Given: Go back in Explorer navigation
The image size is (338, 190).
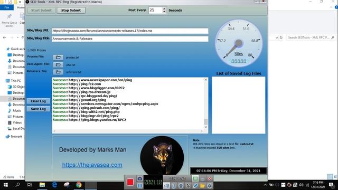Looking at the screenshot, I should [5, 37].
